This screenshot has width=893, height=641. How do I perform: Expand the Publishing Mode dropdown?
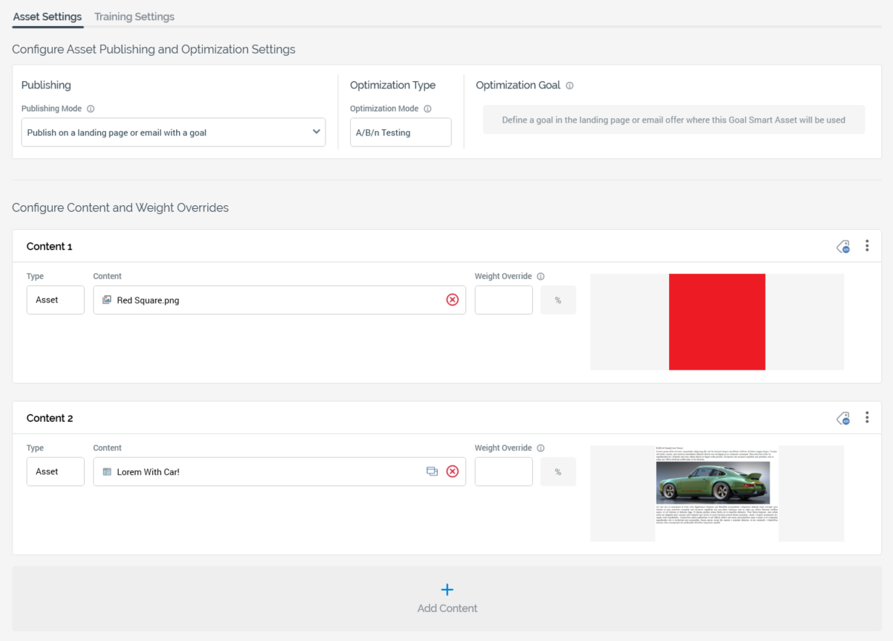[x=173, y=133]
